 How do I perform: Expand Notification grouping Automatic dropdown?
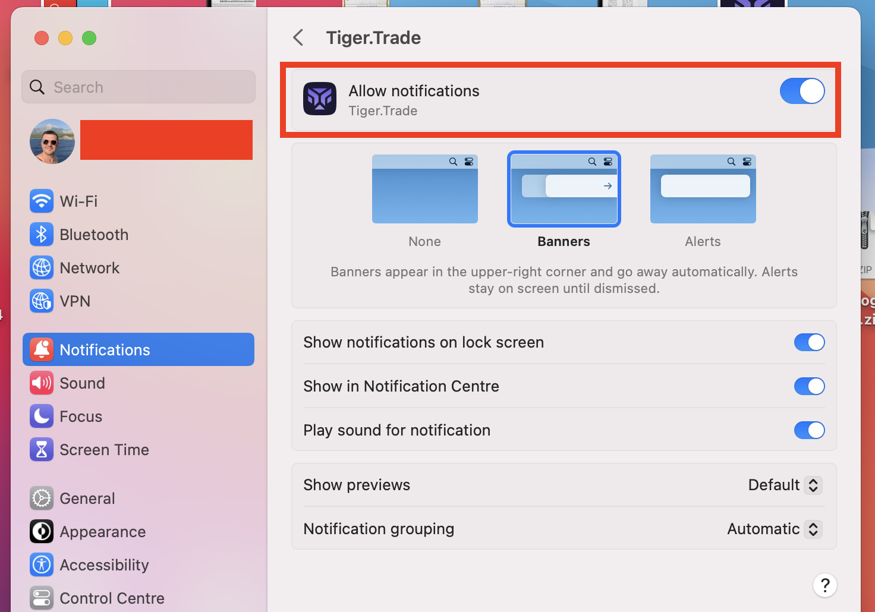click(x=775, y=529)
